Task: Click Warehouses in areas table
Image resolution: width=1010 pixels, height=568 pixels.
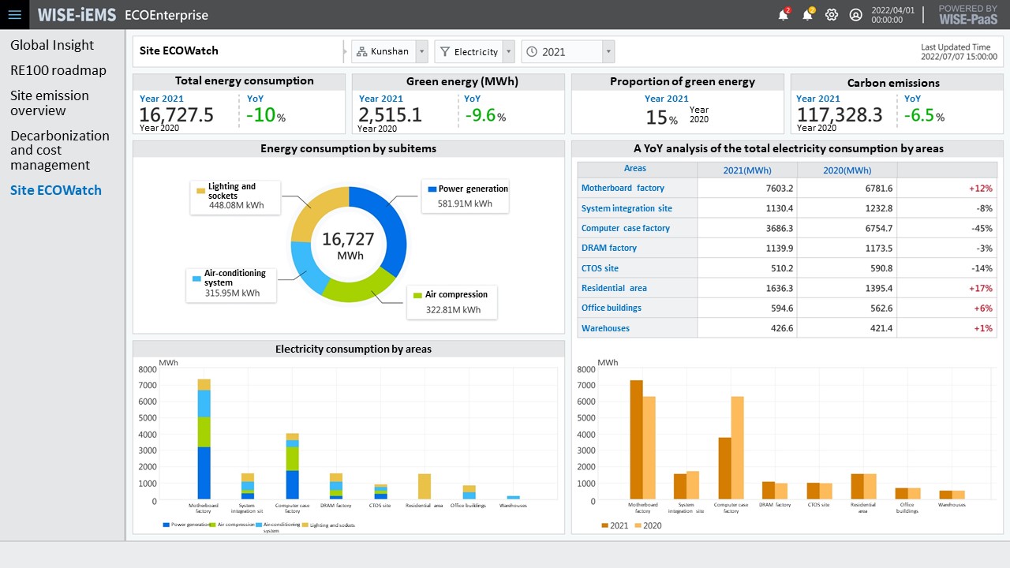Action: point(605,328)
